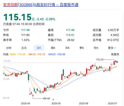Switch to the 周K chart tab

click(x=53, y=48)
